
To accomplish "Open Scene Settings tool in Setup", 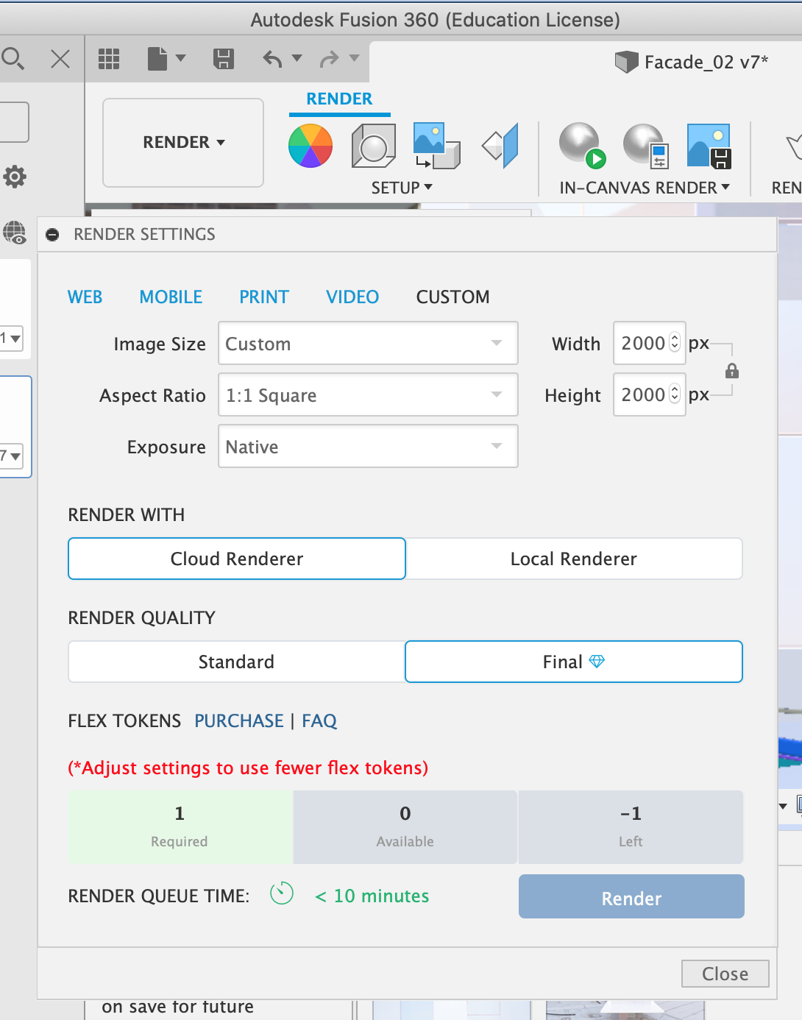I will point(374,146).
